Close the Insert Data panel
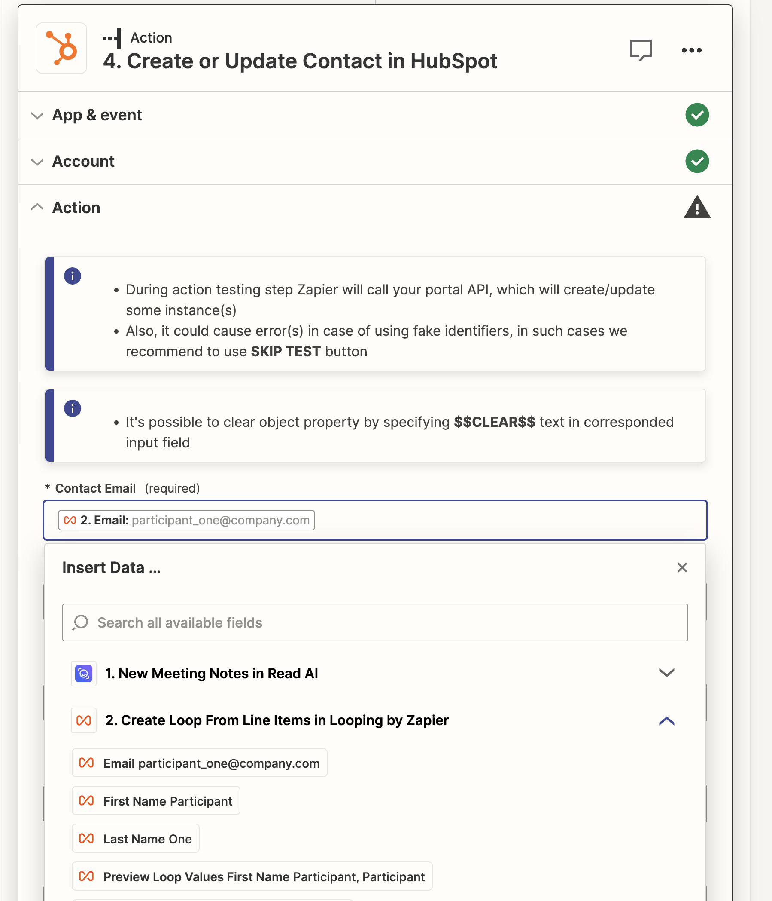Viewport: 772px width, 901px height. [682, 567]
